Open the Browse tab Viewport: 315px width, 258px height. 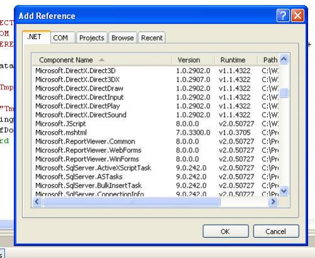tap(123, 38)
